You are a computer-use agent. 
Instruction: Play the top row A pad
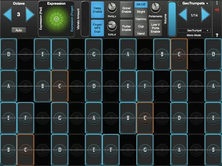coord(128,54)
